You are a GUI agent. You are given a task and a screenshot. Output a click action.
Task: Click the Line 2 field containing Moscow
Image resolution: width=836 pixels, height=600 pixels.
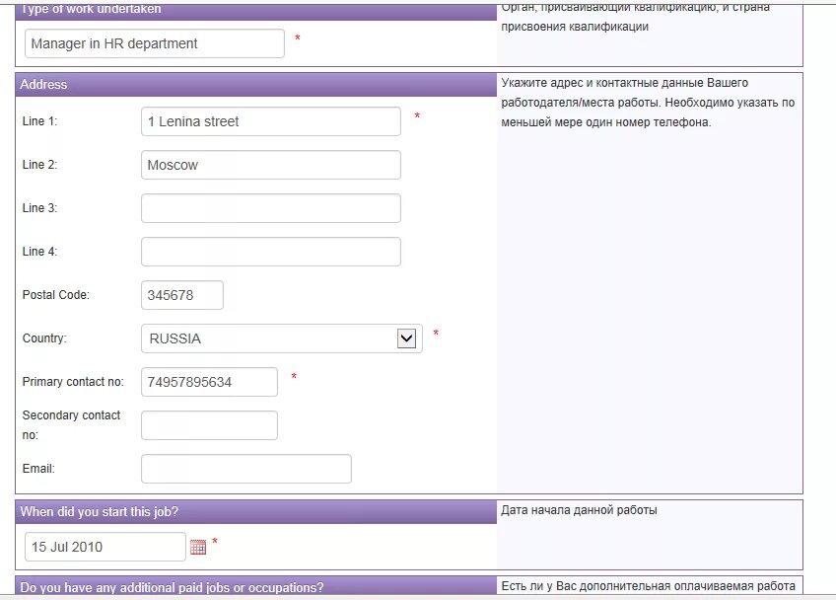[271, 165]
